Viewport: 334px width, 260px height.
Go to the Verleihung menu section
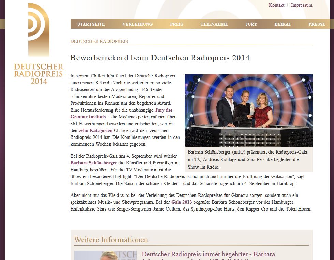137,24
